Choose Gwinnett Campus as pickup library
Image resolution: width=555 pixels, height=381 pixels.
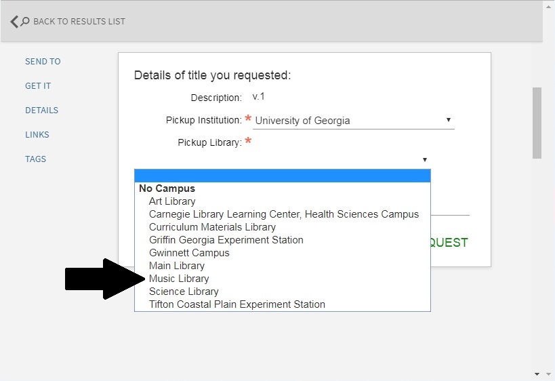pos(189,253)
